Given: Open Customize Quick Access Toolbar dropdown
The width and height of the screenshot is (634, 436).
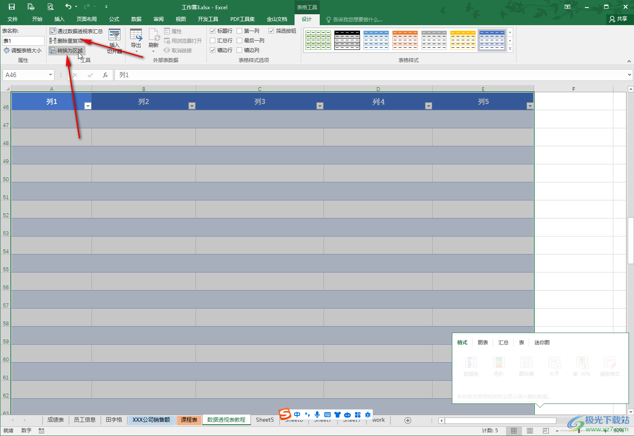Looking at the screenshot, I should point(106,7).
